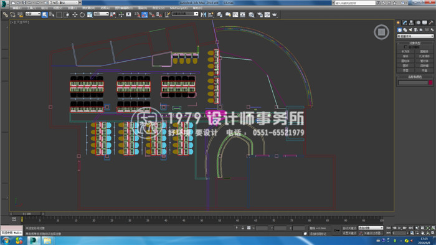Open the first menu after the app logo

[17, 8]
